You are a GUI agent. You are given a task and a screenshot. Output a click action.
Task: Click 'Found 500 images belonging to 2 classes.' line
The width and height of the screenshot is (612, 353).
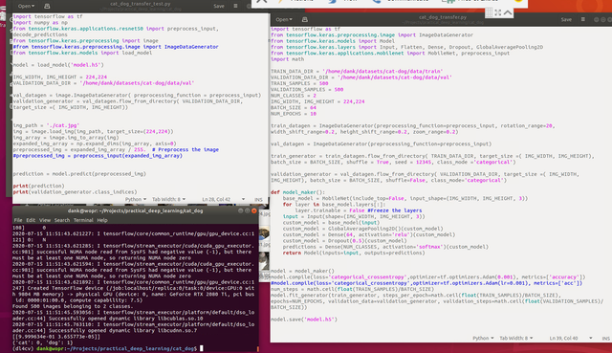point(74,306)
